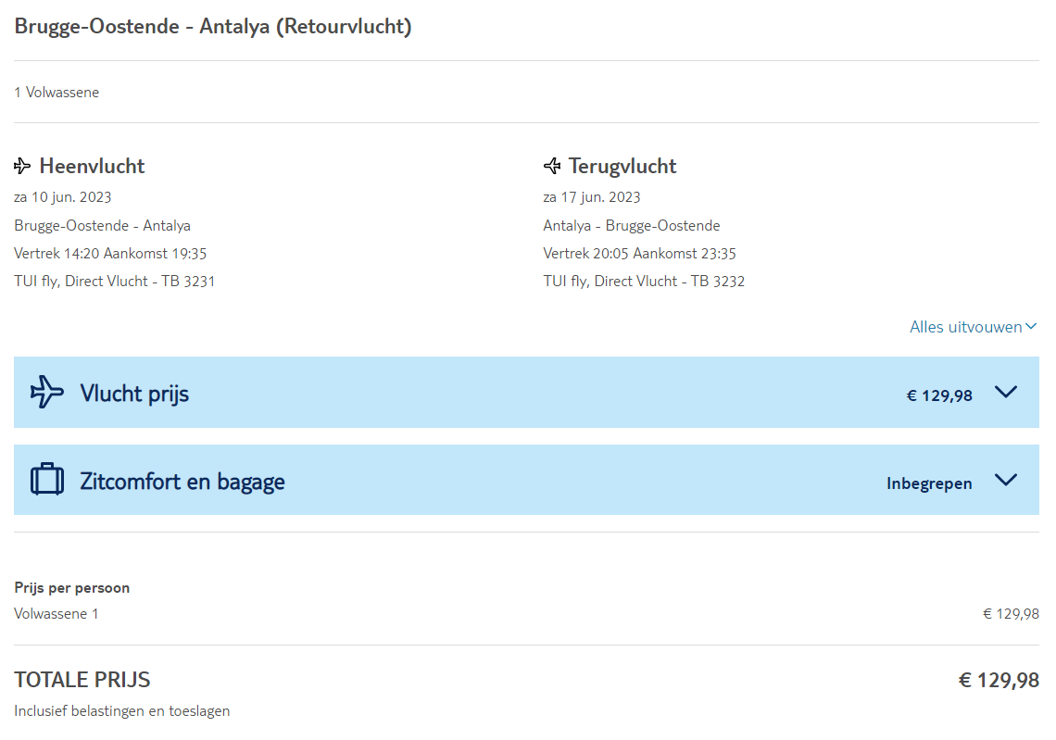Viewport: 1056px width, 740px height.
Task: Click the suitcase icon in Zitcomfort en bagage
Action: (x=47, y=481)
